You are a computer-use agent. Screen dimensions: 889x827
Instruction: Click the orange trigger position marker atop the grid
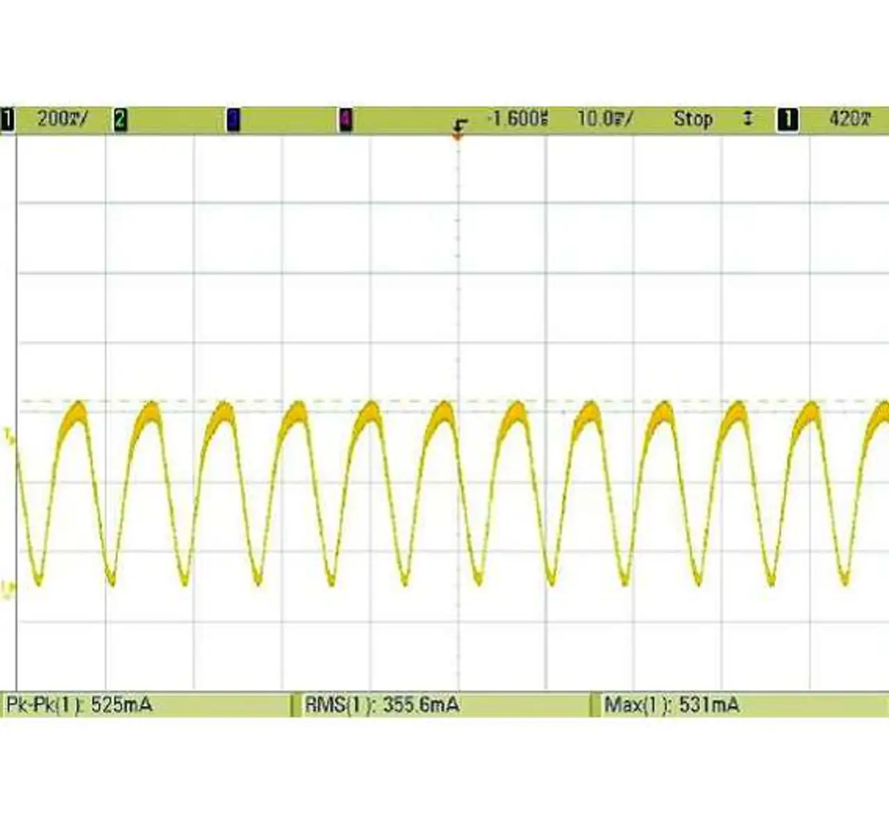(458, 137)
